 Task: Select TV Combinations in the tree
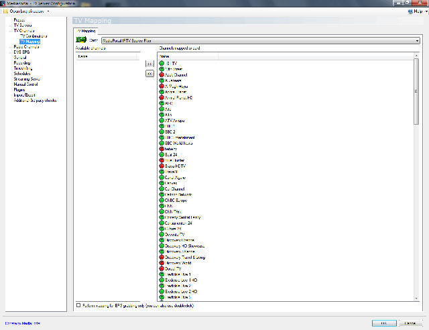[x=34, y=36]
